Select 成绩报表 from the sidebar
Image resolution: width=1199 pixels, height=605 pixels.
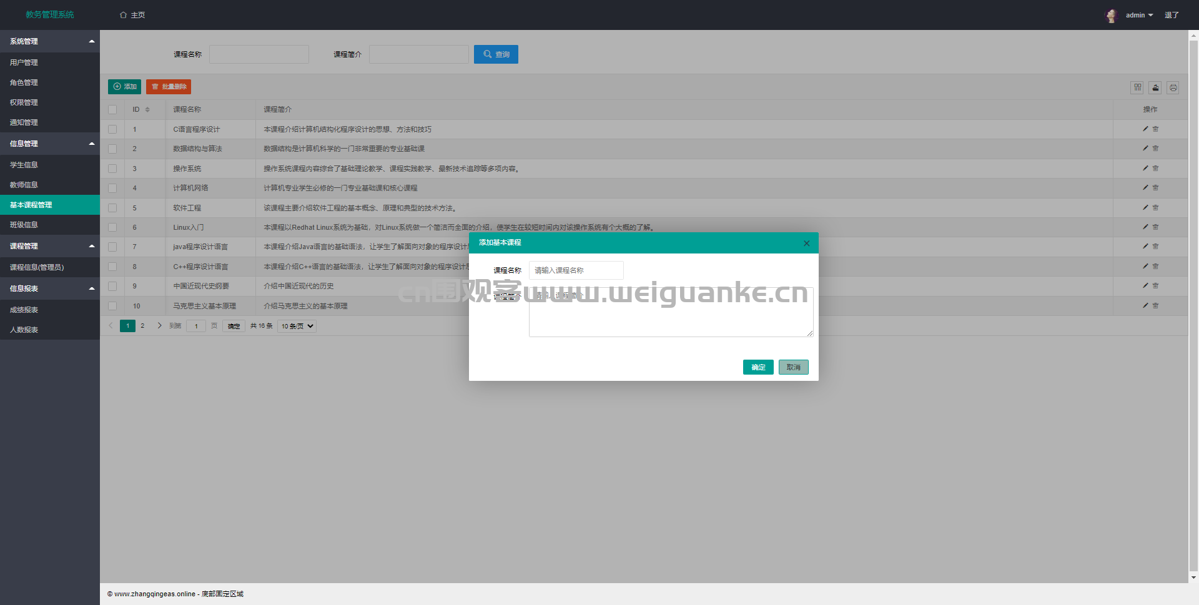click(24, 310)
